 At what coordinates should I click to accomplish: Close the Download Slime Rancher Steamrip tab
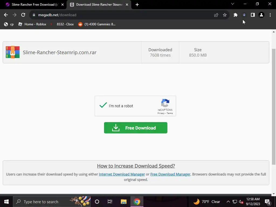tap(127, 5)
